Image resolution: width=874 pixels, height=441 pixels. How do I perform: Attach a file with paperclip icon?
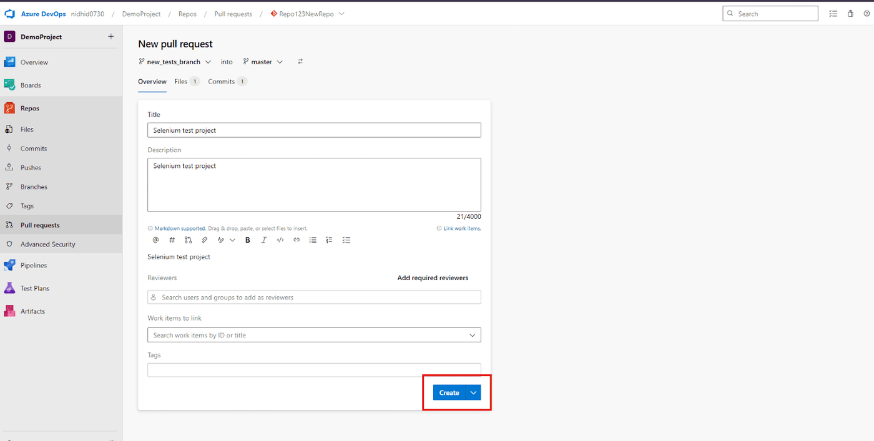(x=204, y=240)
